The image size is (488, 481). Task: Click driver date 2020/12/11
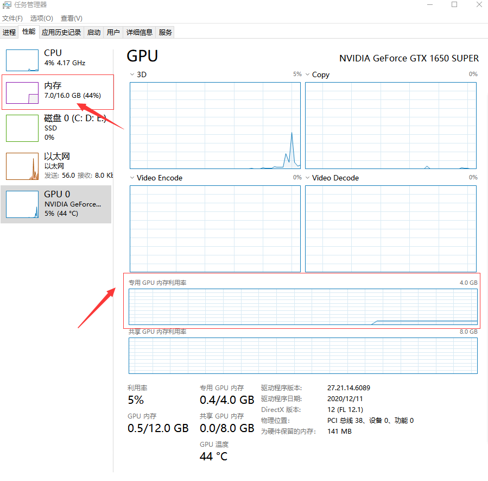pyautogui.click(x=345, y=399)
